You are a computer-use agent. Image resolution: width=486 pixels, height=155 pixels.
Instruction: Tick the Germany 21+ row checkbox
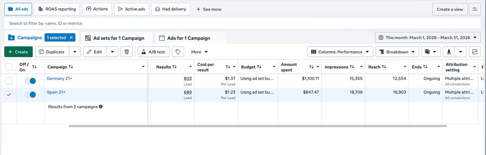[9, 81]
